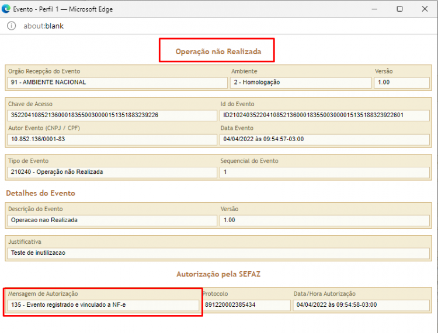Click the Operação não Realizada page heading
This screenshot has width=438, height=333.
click(218, 51)
